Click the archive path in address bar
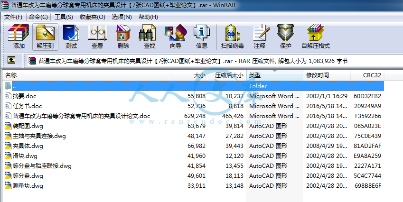Image resolution: width=403 pixels, height=202 pixels. [x=193, y=61]
